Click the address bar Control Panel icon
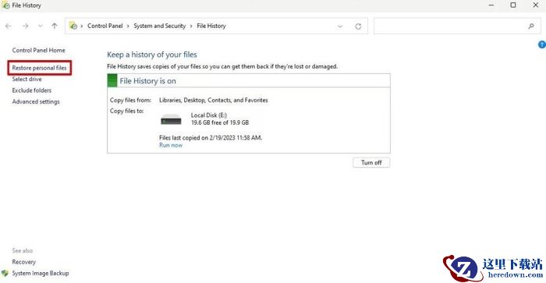546x283 pixels. point(73,26)
